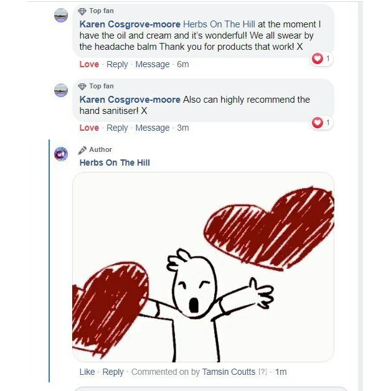Image resolution: width=391 pixels, height=391 pixels.
Task: Like the Herbs On The Hill hearts reply
Action: coord(87,372)
